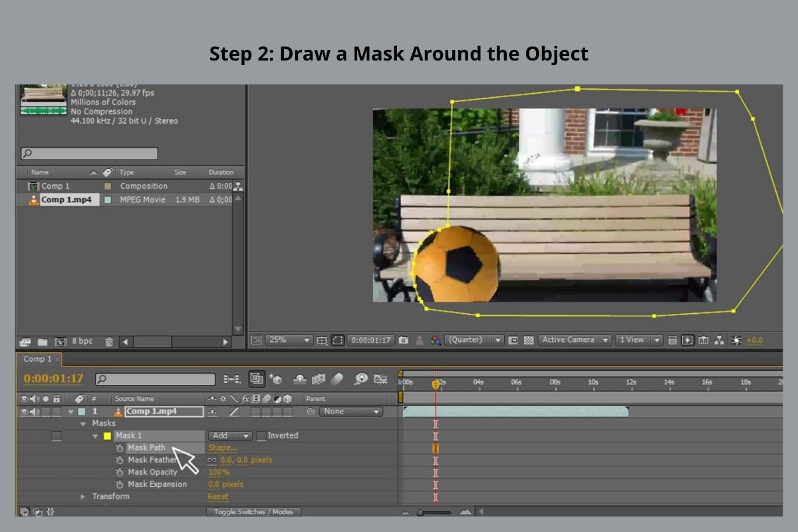Click the Toggle Switches / Modes button
This screenshot has width=798, height=532.
[253, 512]
